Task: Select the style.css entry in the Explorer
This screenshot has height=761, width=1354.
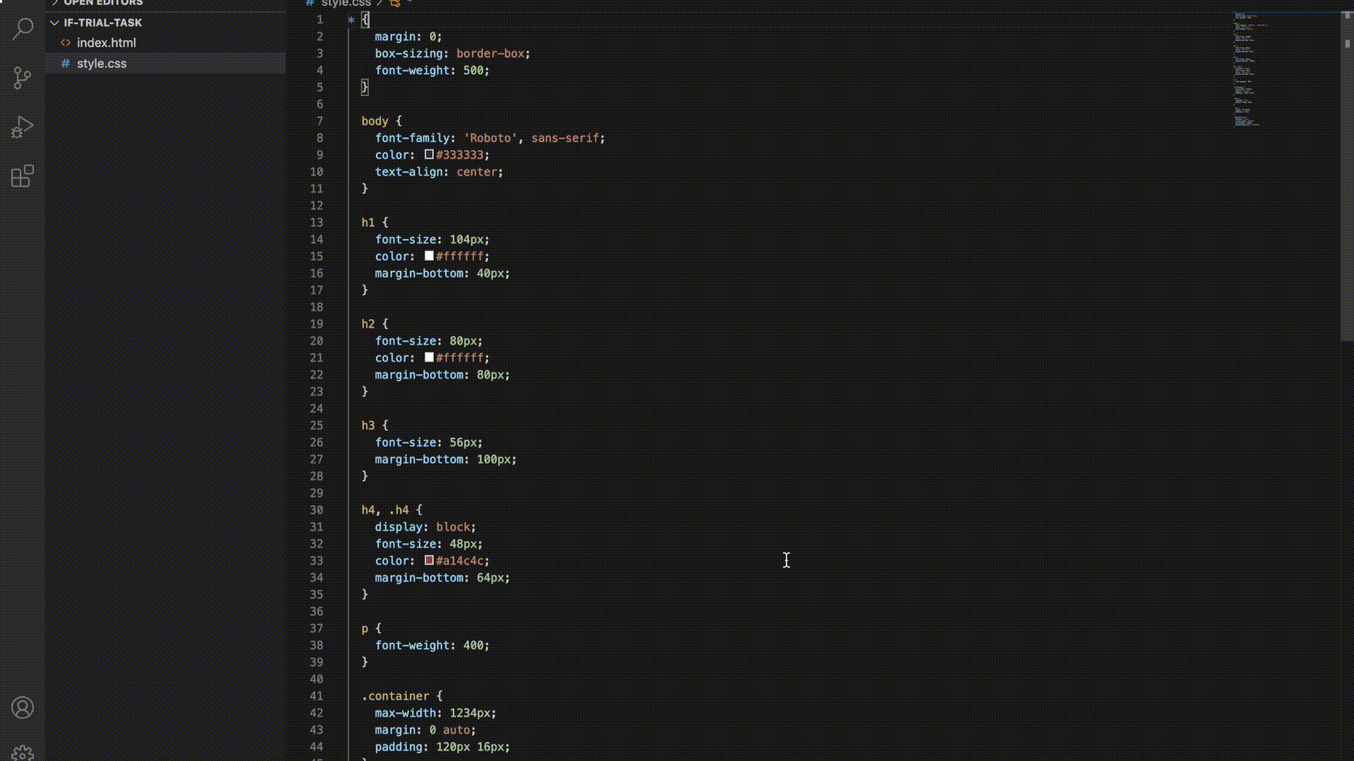Action: (x=102, y=63)
